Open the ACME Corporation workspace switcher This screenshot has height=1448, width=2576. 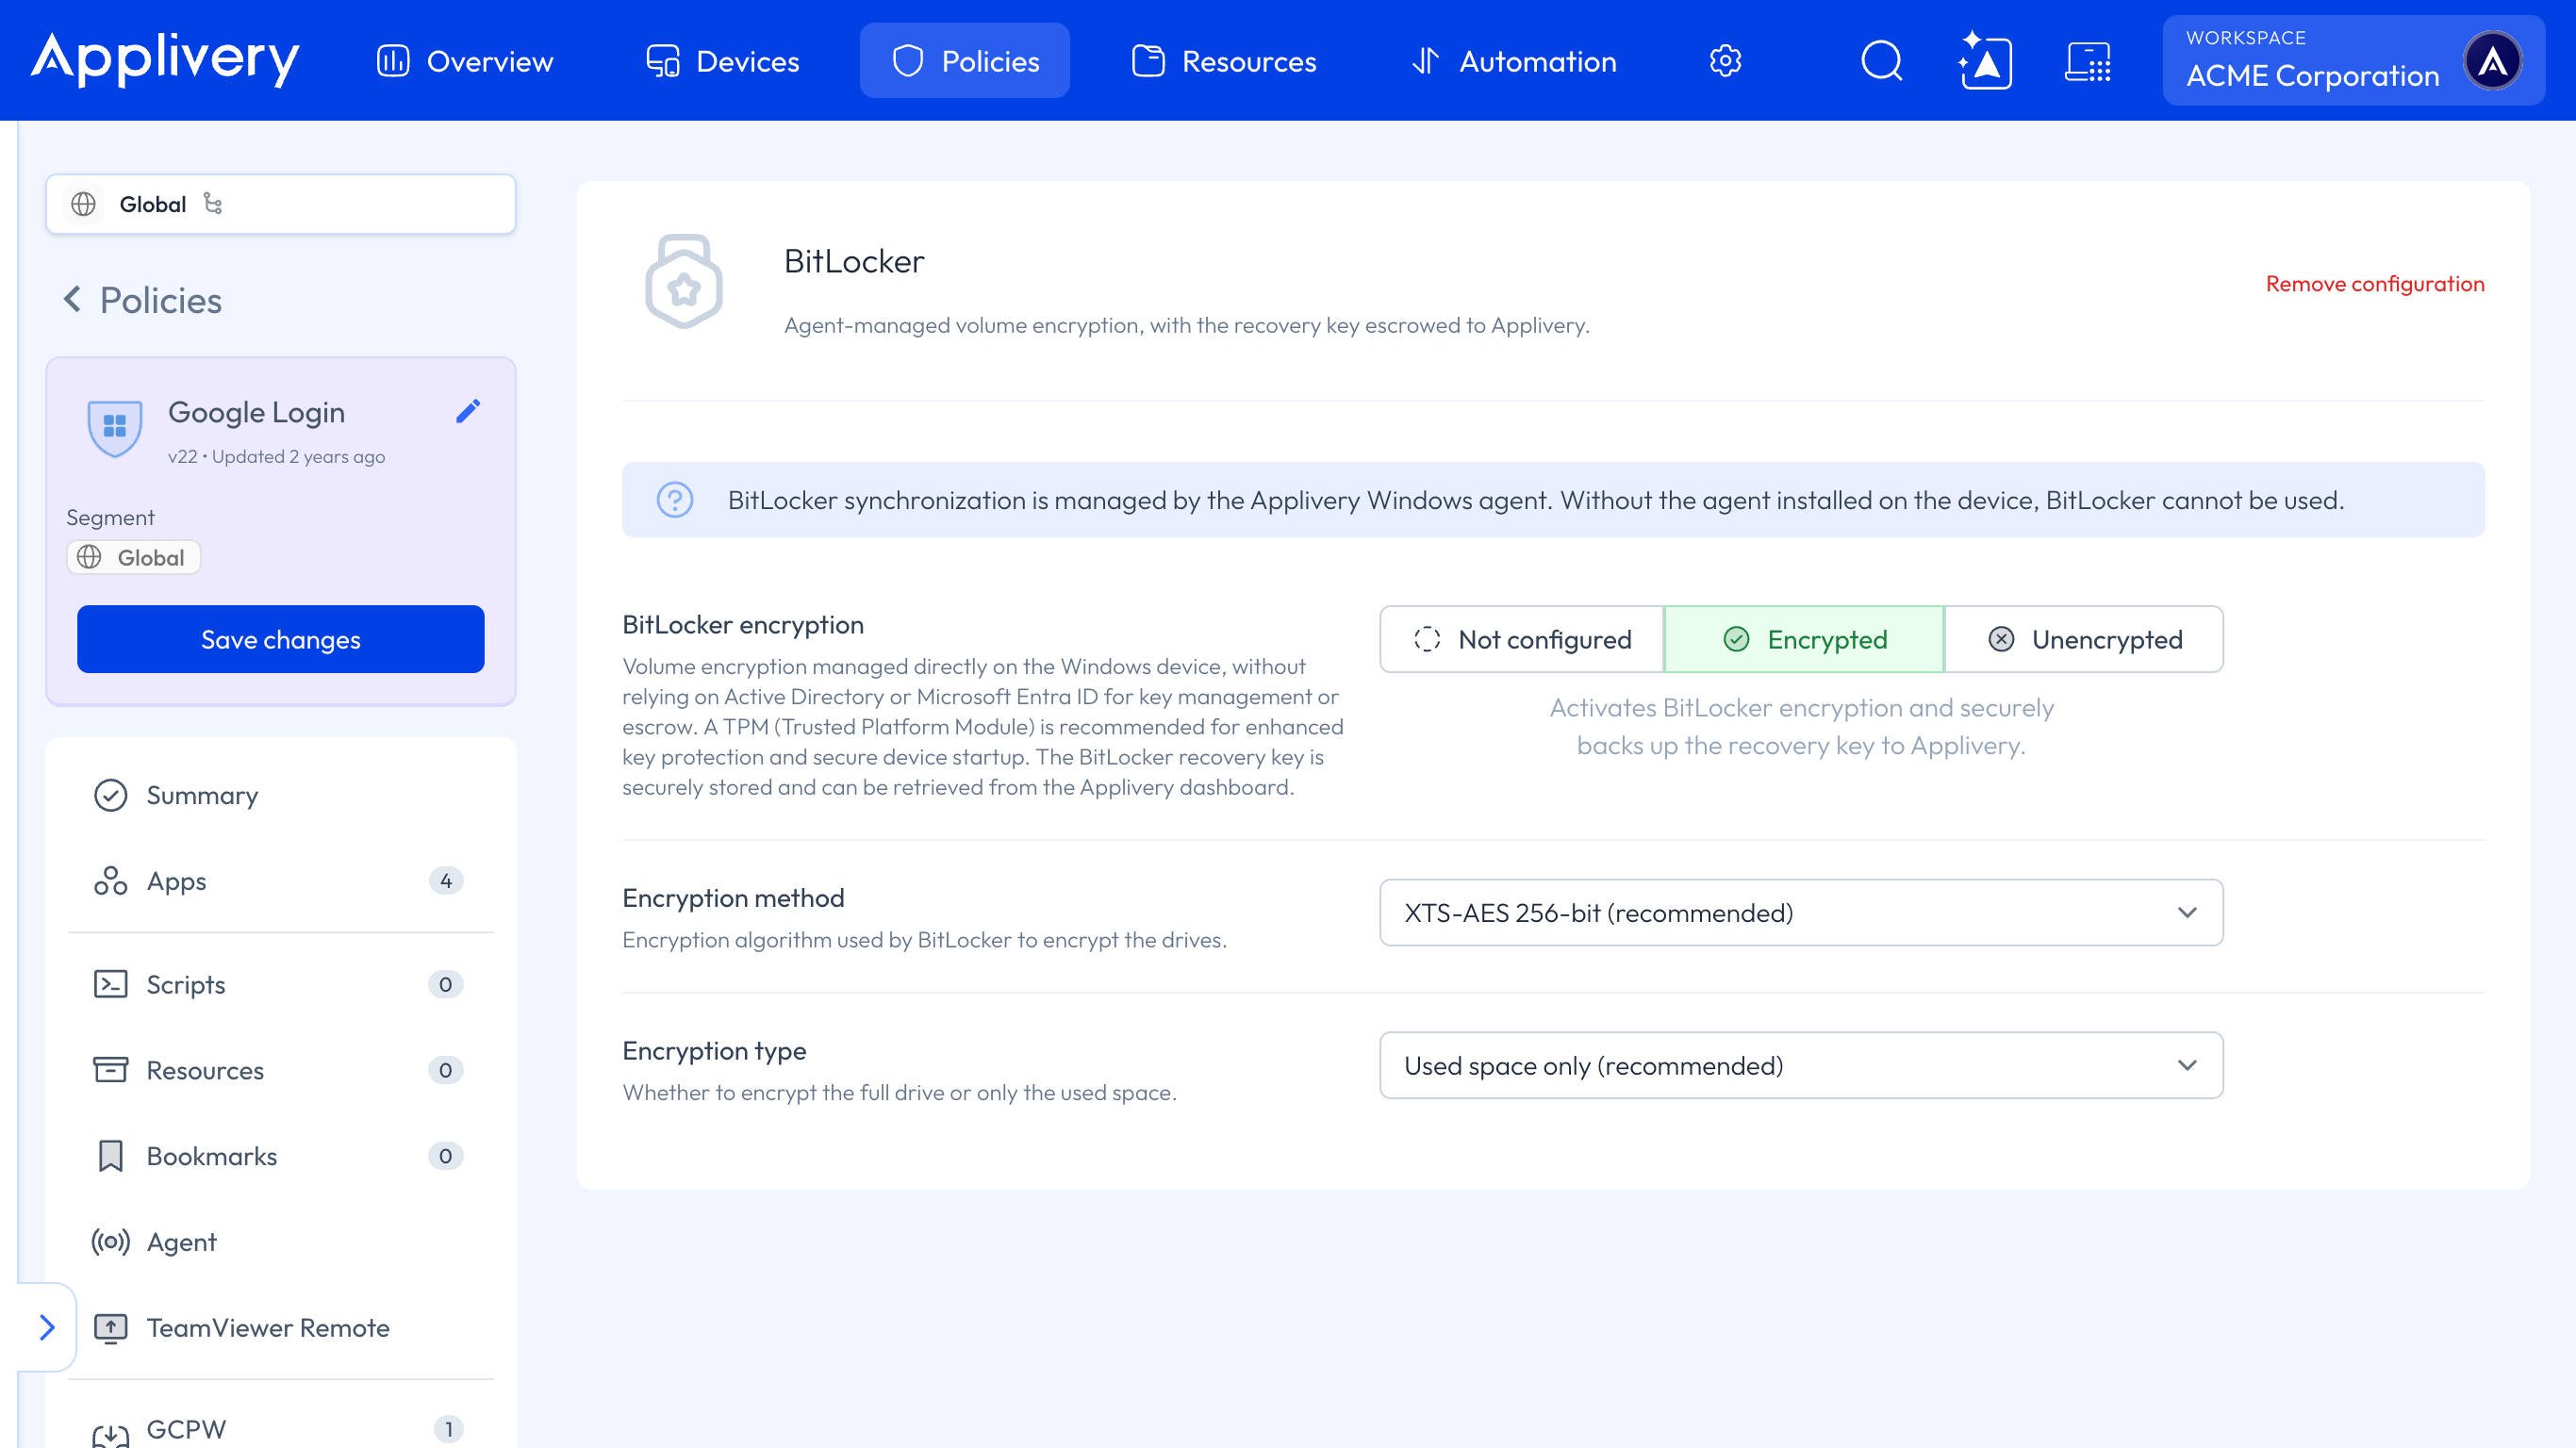click(x=2353, y=61)
